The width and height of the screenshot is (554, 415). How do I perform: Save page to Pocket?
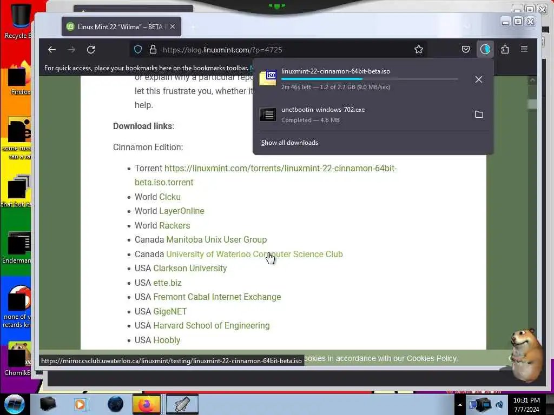[x=466, y=49]
